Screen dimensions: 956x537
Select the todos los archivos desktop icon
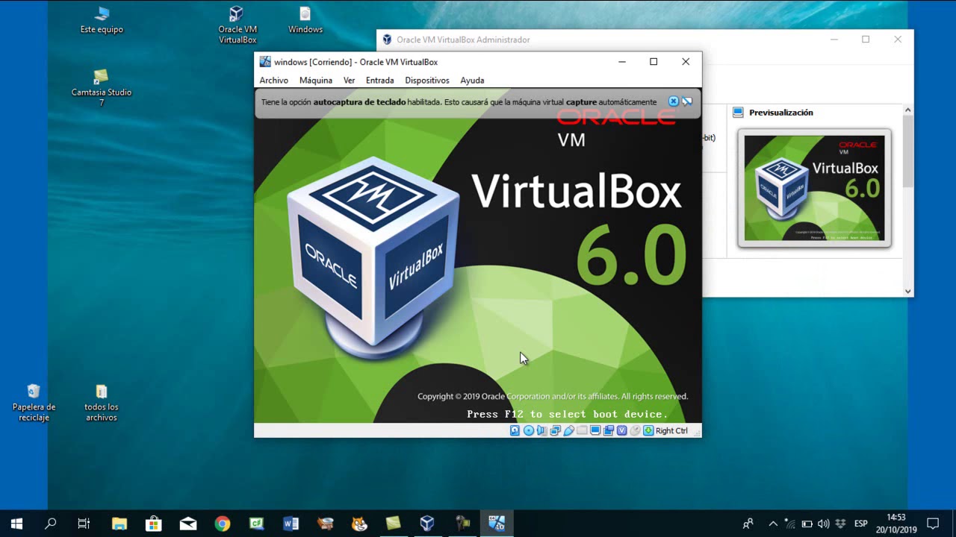coord(102,403)
